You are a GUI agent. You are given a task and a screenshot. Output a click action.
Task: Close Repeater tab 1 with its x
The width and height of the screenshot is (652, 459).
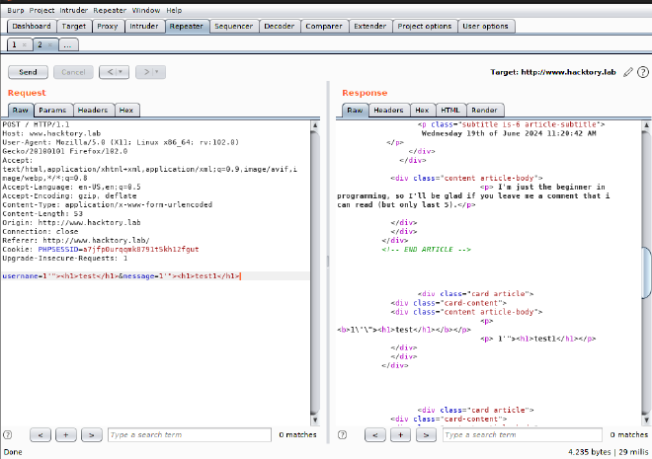point(25,44)
